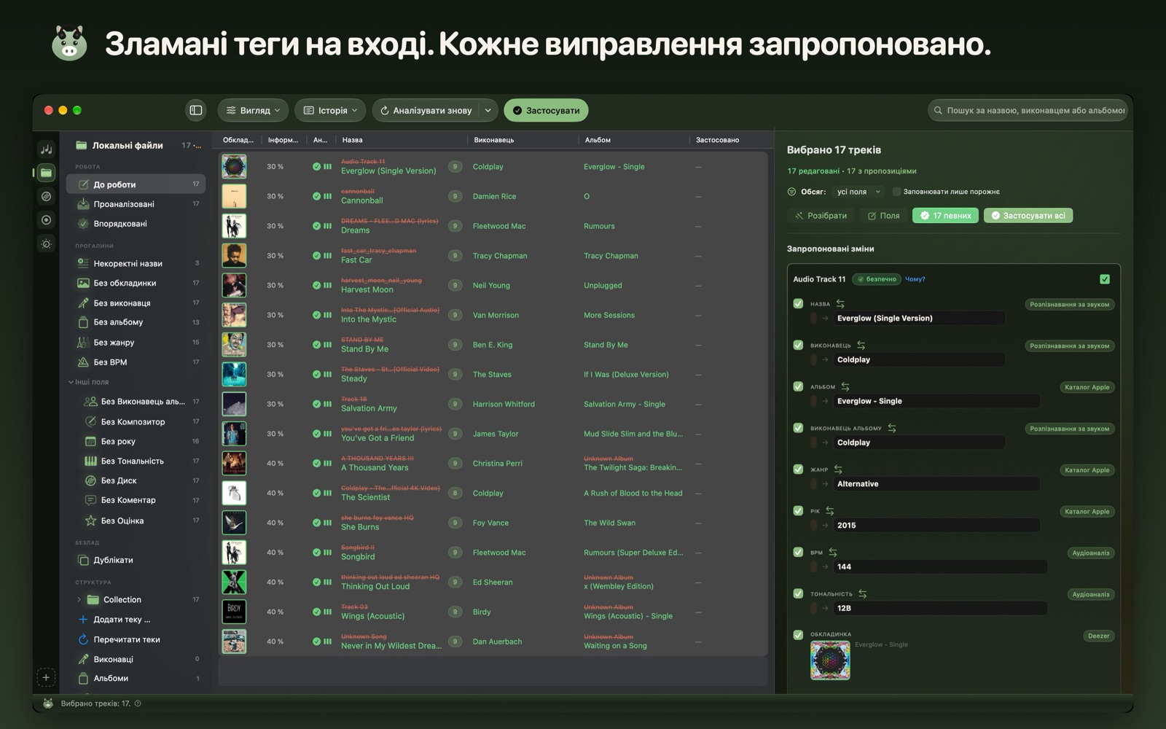Toggle the Audio Track 11 card checkbox

pyautogui.click(x=1105, y=279)
